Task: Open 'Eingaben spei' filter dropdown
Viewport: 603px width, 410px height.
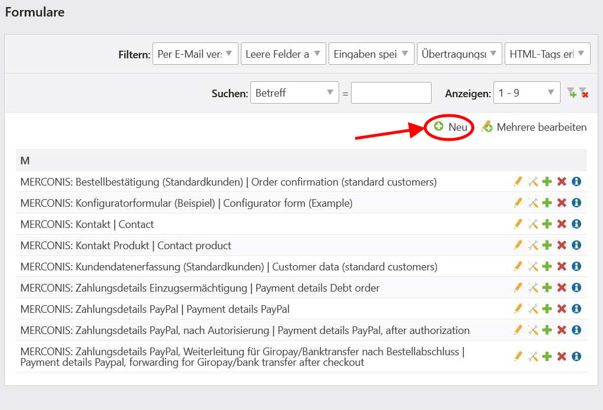Action: (x=371, y=54)
